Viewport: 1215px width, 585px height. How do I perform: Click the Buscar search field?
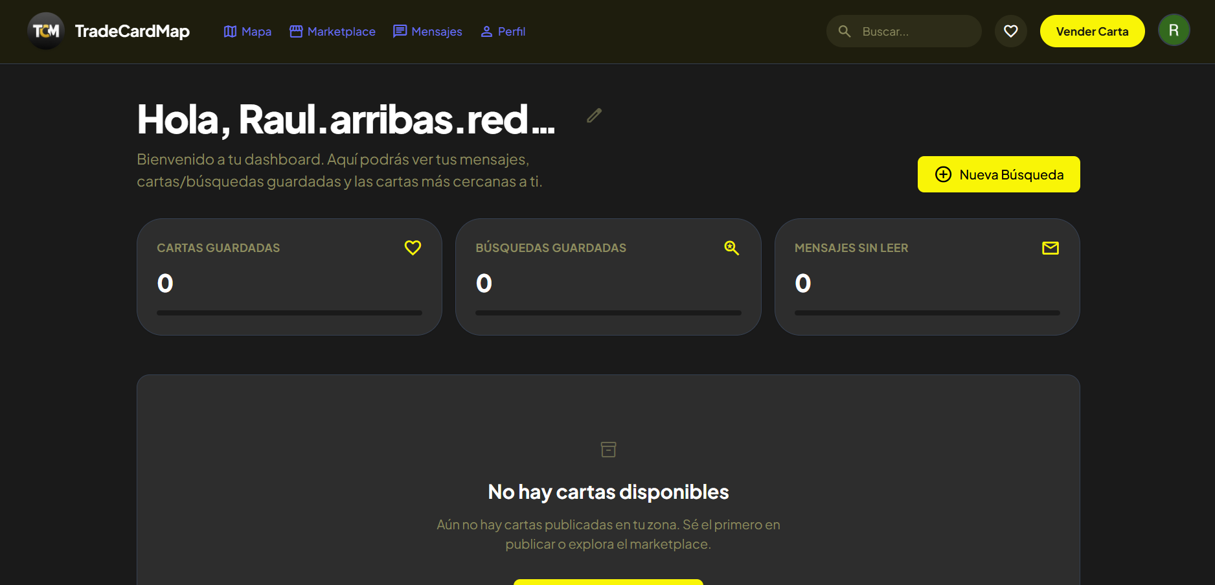coord(903,31)
